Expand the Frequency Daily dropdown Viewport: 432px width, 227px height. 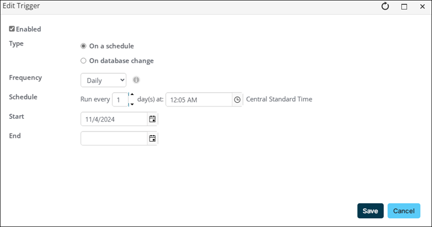pyautogui.click(x=103, y=81)
